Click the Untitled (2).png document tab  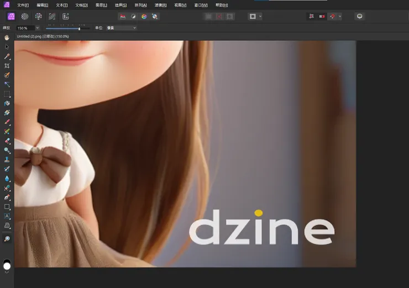tap(43, 36)
